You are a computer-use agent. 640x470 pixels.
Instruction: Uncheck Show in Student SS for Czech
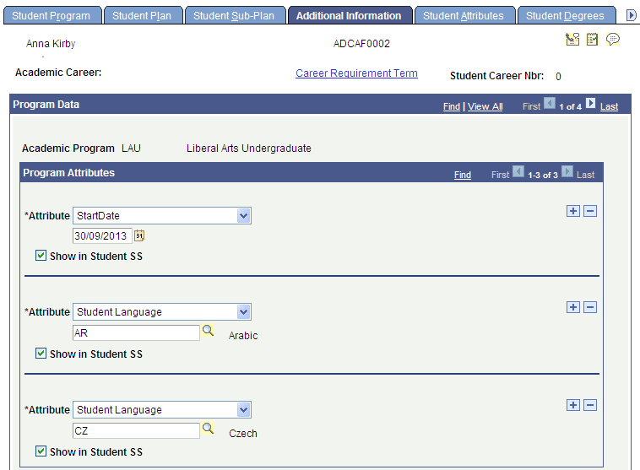tap(41, 451)
